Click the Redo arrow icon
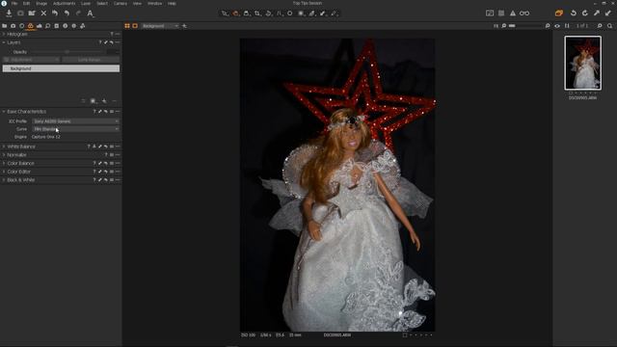The width and height of the screenshot is (617, 347). pos(78,13)
